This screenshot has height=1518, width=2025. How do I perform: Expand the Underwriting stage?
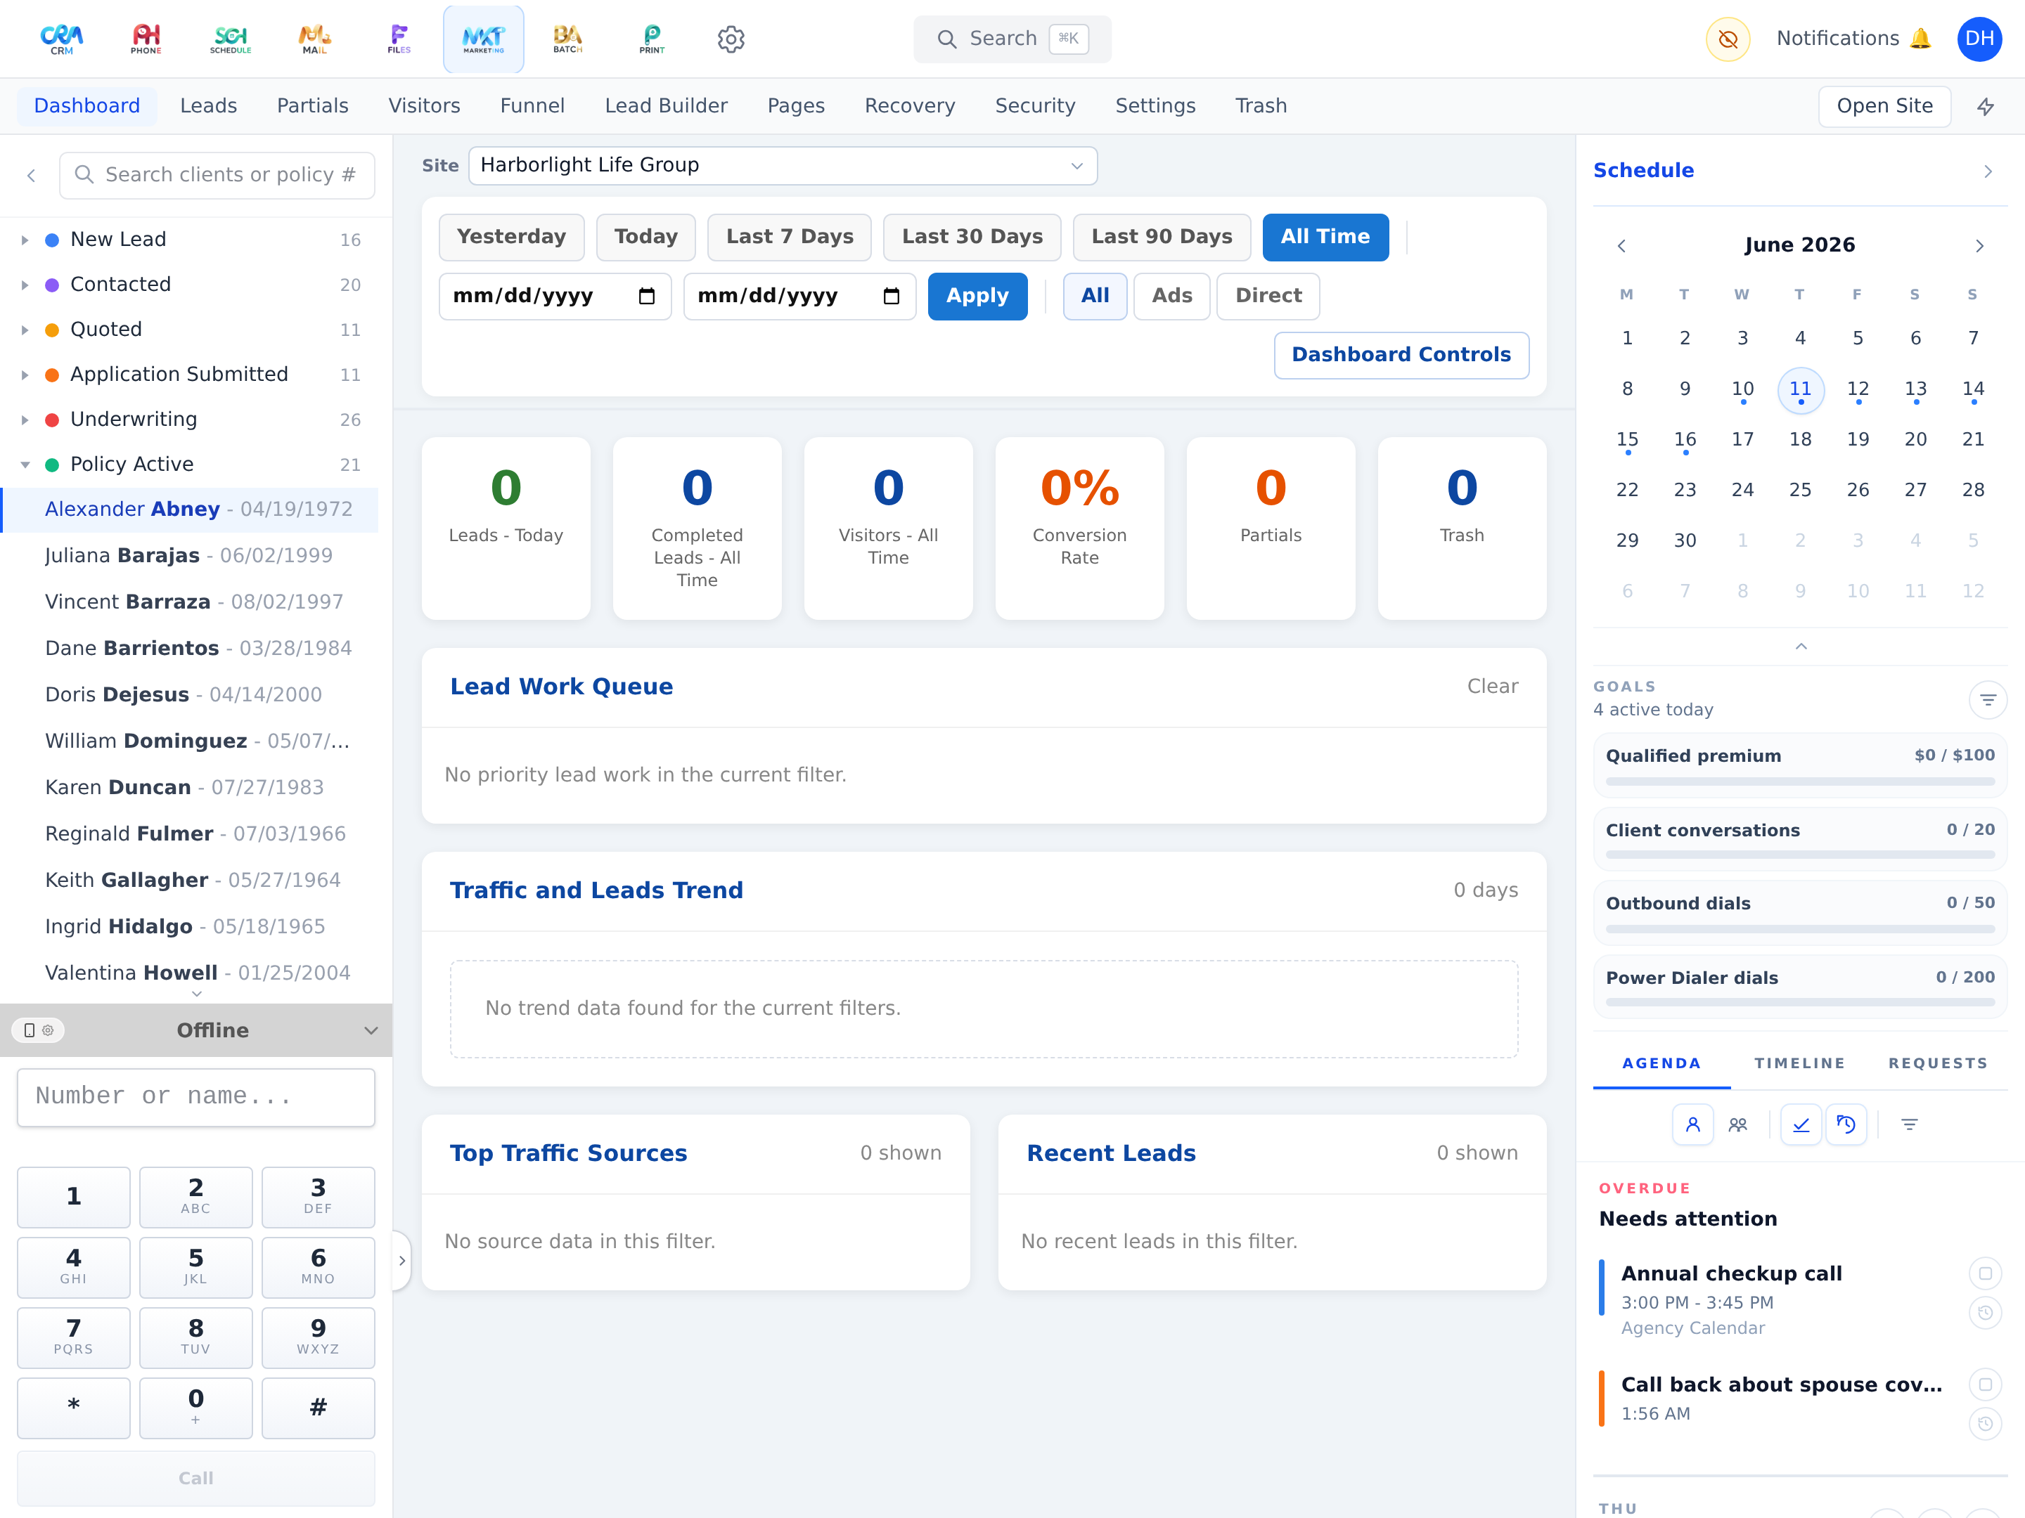(25, 420)
